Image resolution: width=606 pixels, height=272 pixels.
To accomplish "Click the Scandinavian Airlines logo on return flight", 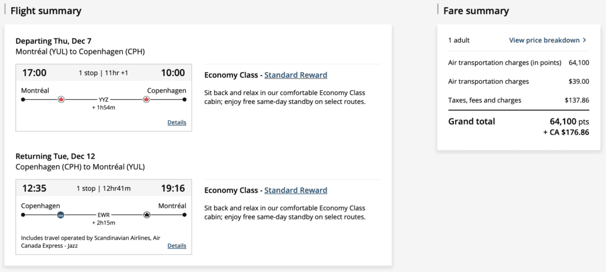I will [61, 215].
